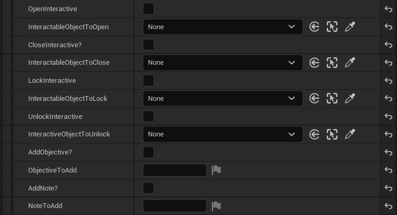Reset OpenInteractive to default value

tap(388, 9)
